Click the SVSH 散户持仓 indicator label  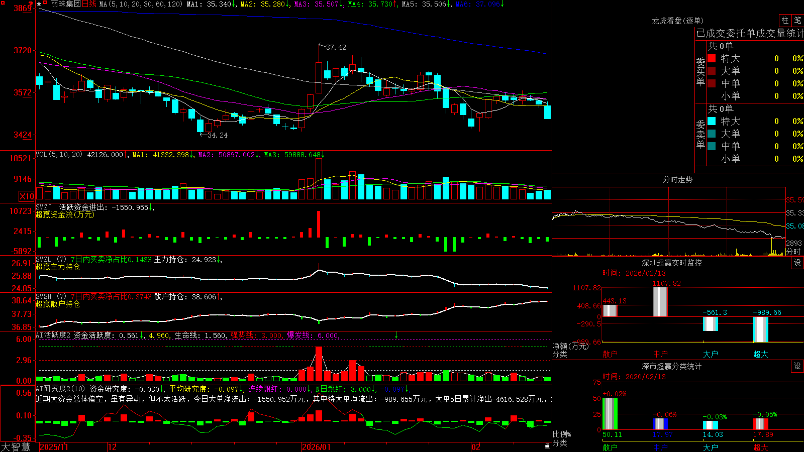point(51,297)
